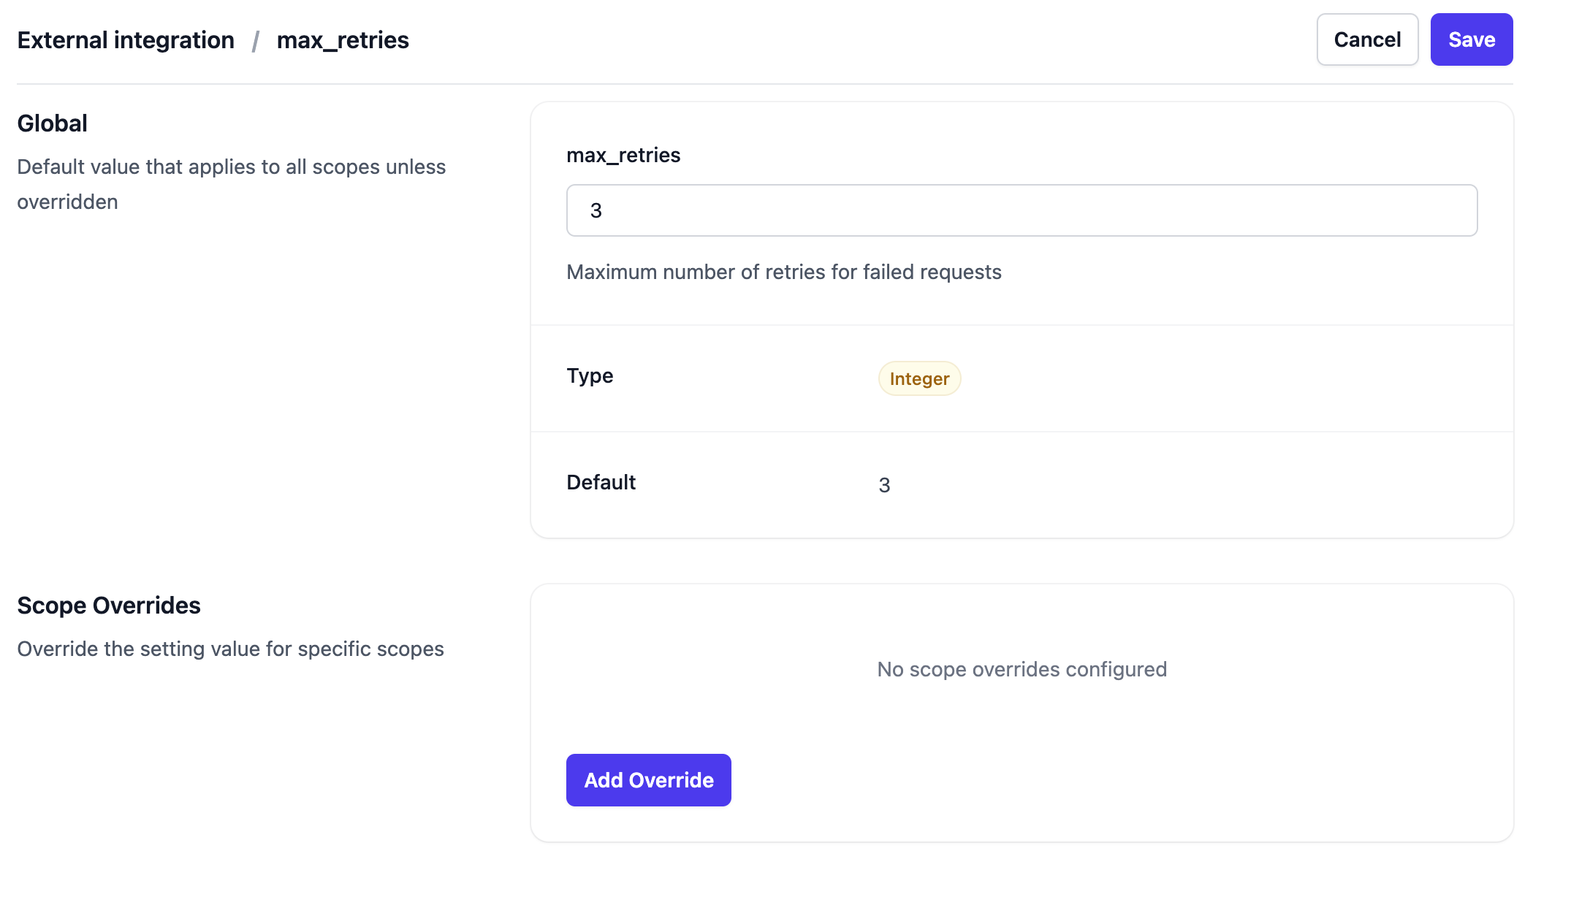Click the max_retries field label

[x=623, y=155]
